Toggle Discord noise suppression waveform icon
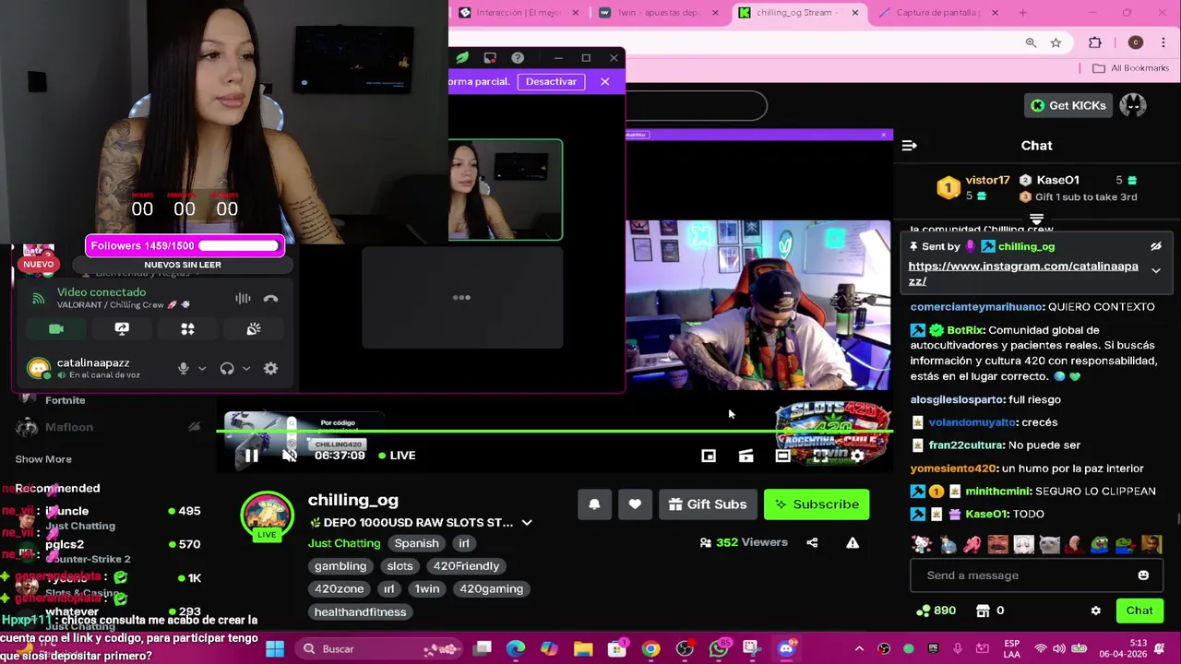 (x=243, y=299)
